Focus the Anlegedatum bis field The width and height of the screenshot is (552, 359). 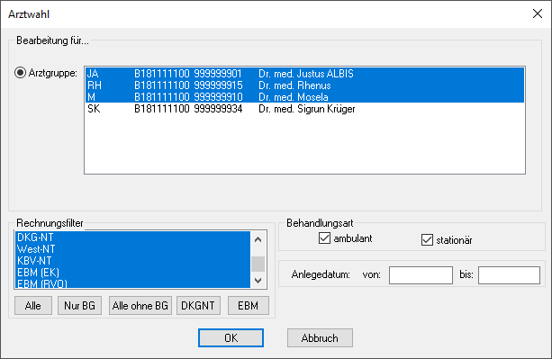(509, 275)
